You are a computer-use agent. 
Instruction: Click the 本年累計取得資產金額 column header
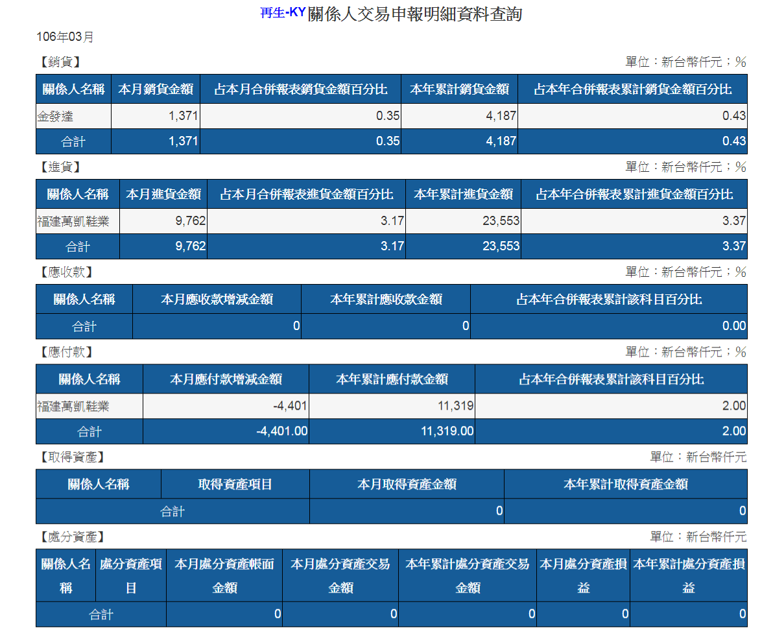tap(626, 484)
